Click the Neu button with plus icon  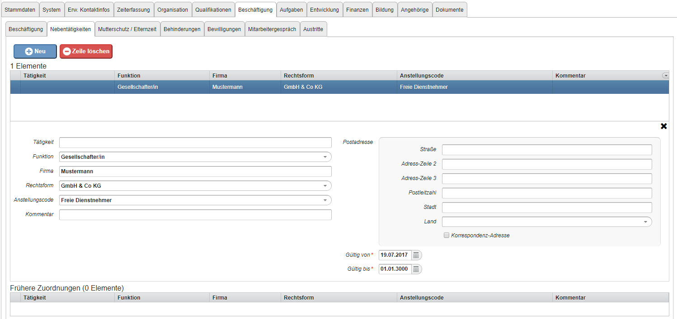(35, 51)
